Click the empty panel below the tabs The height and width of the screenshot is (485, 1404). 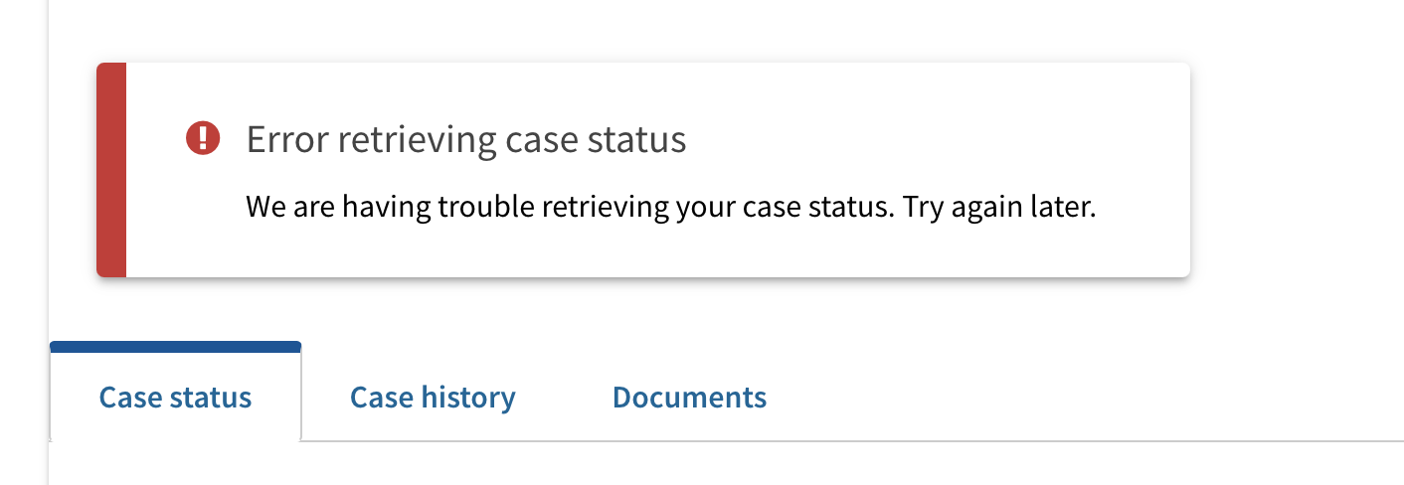tap(726, 463)
